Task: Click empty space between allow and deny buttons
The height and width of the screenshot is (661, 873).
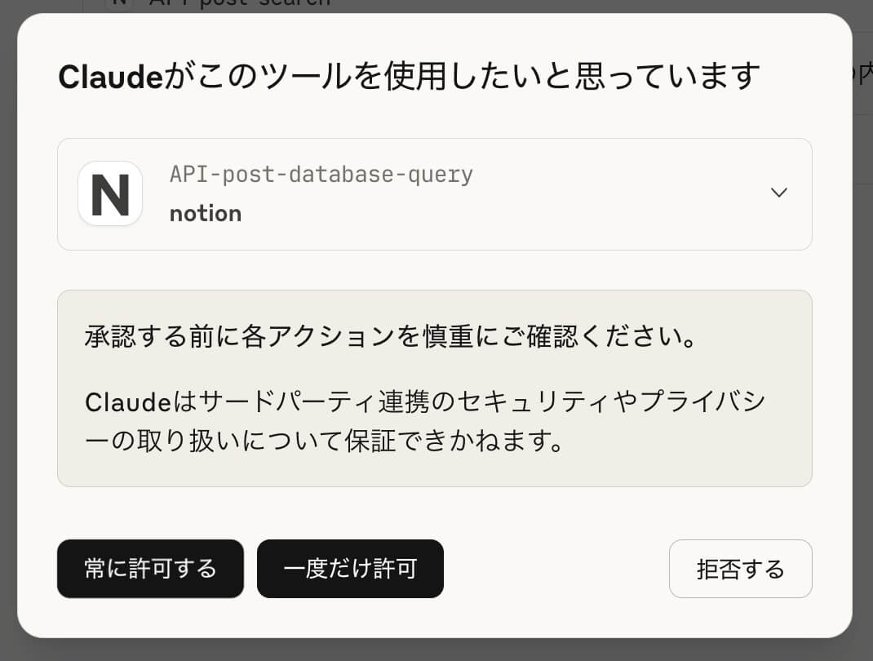Action: [x=555, y=569]
